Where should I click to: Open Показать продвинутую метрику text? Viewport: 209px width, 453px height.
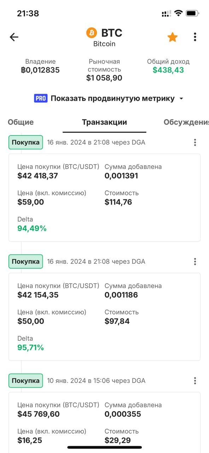(112, 98)
